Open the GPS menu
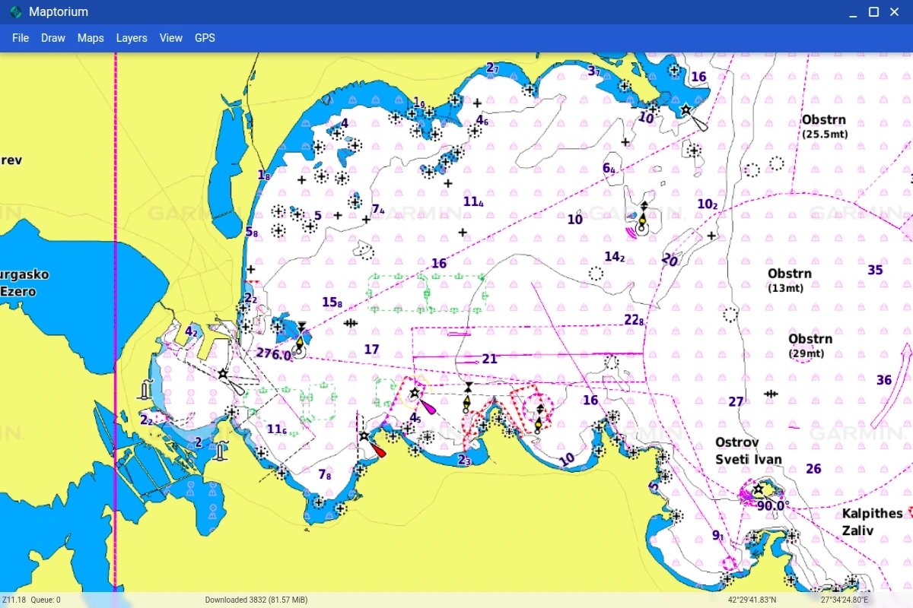Screen dimensions: 913x608 [205, 38]
